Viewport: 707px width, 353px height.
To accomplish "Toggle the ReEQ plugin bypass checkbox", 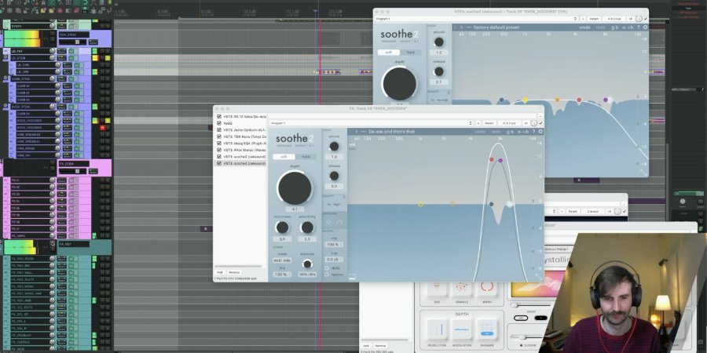I will (219, 123).
